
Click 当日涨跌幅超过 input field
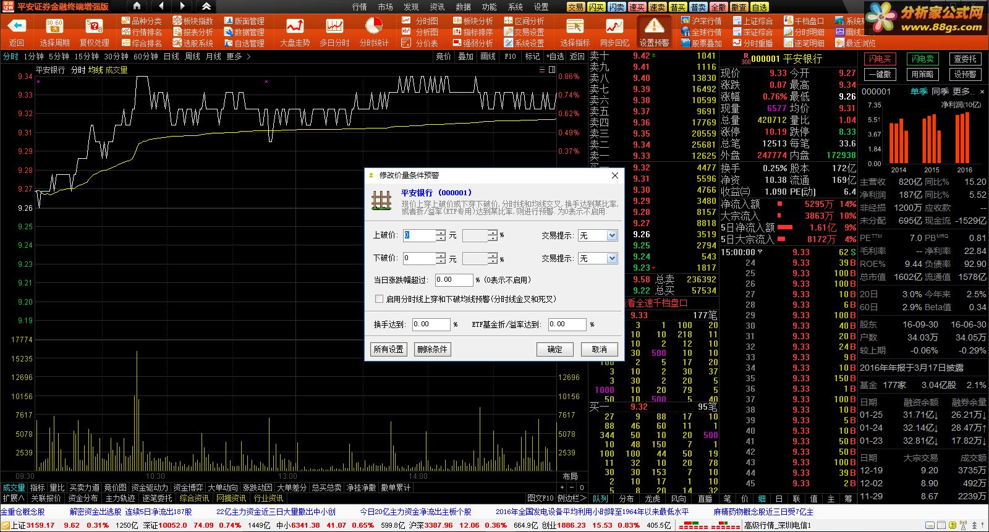click(x=454, y=280)
